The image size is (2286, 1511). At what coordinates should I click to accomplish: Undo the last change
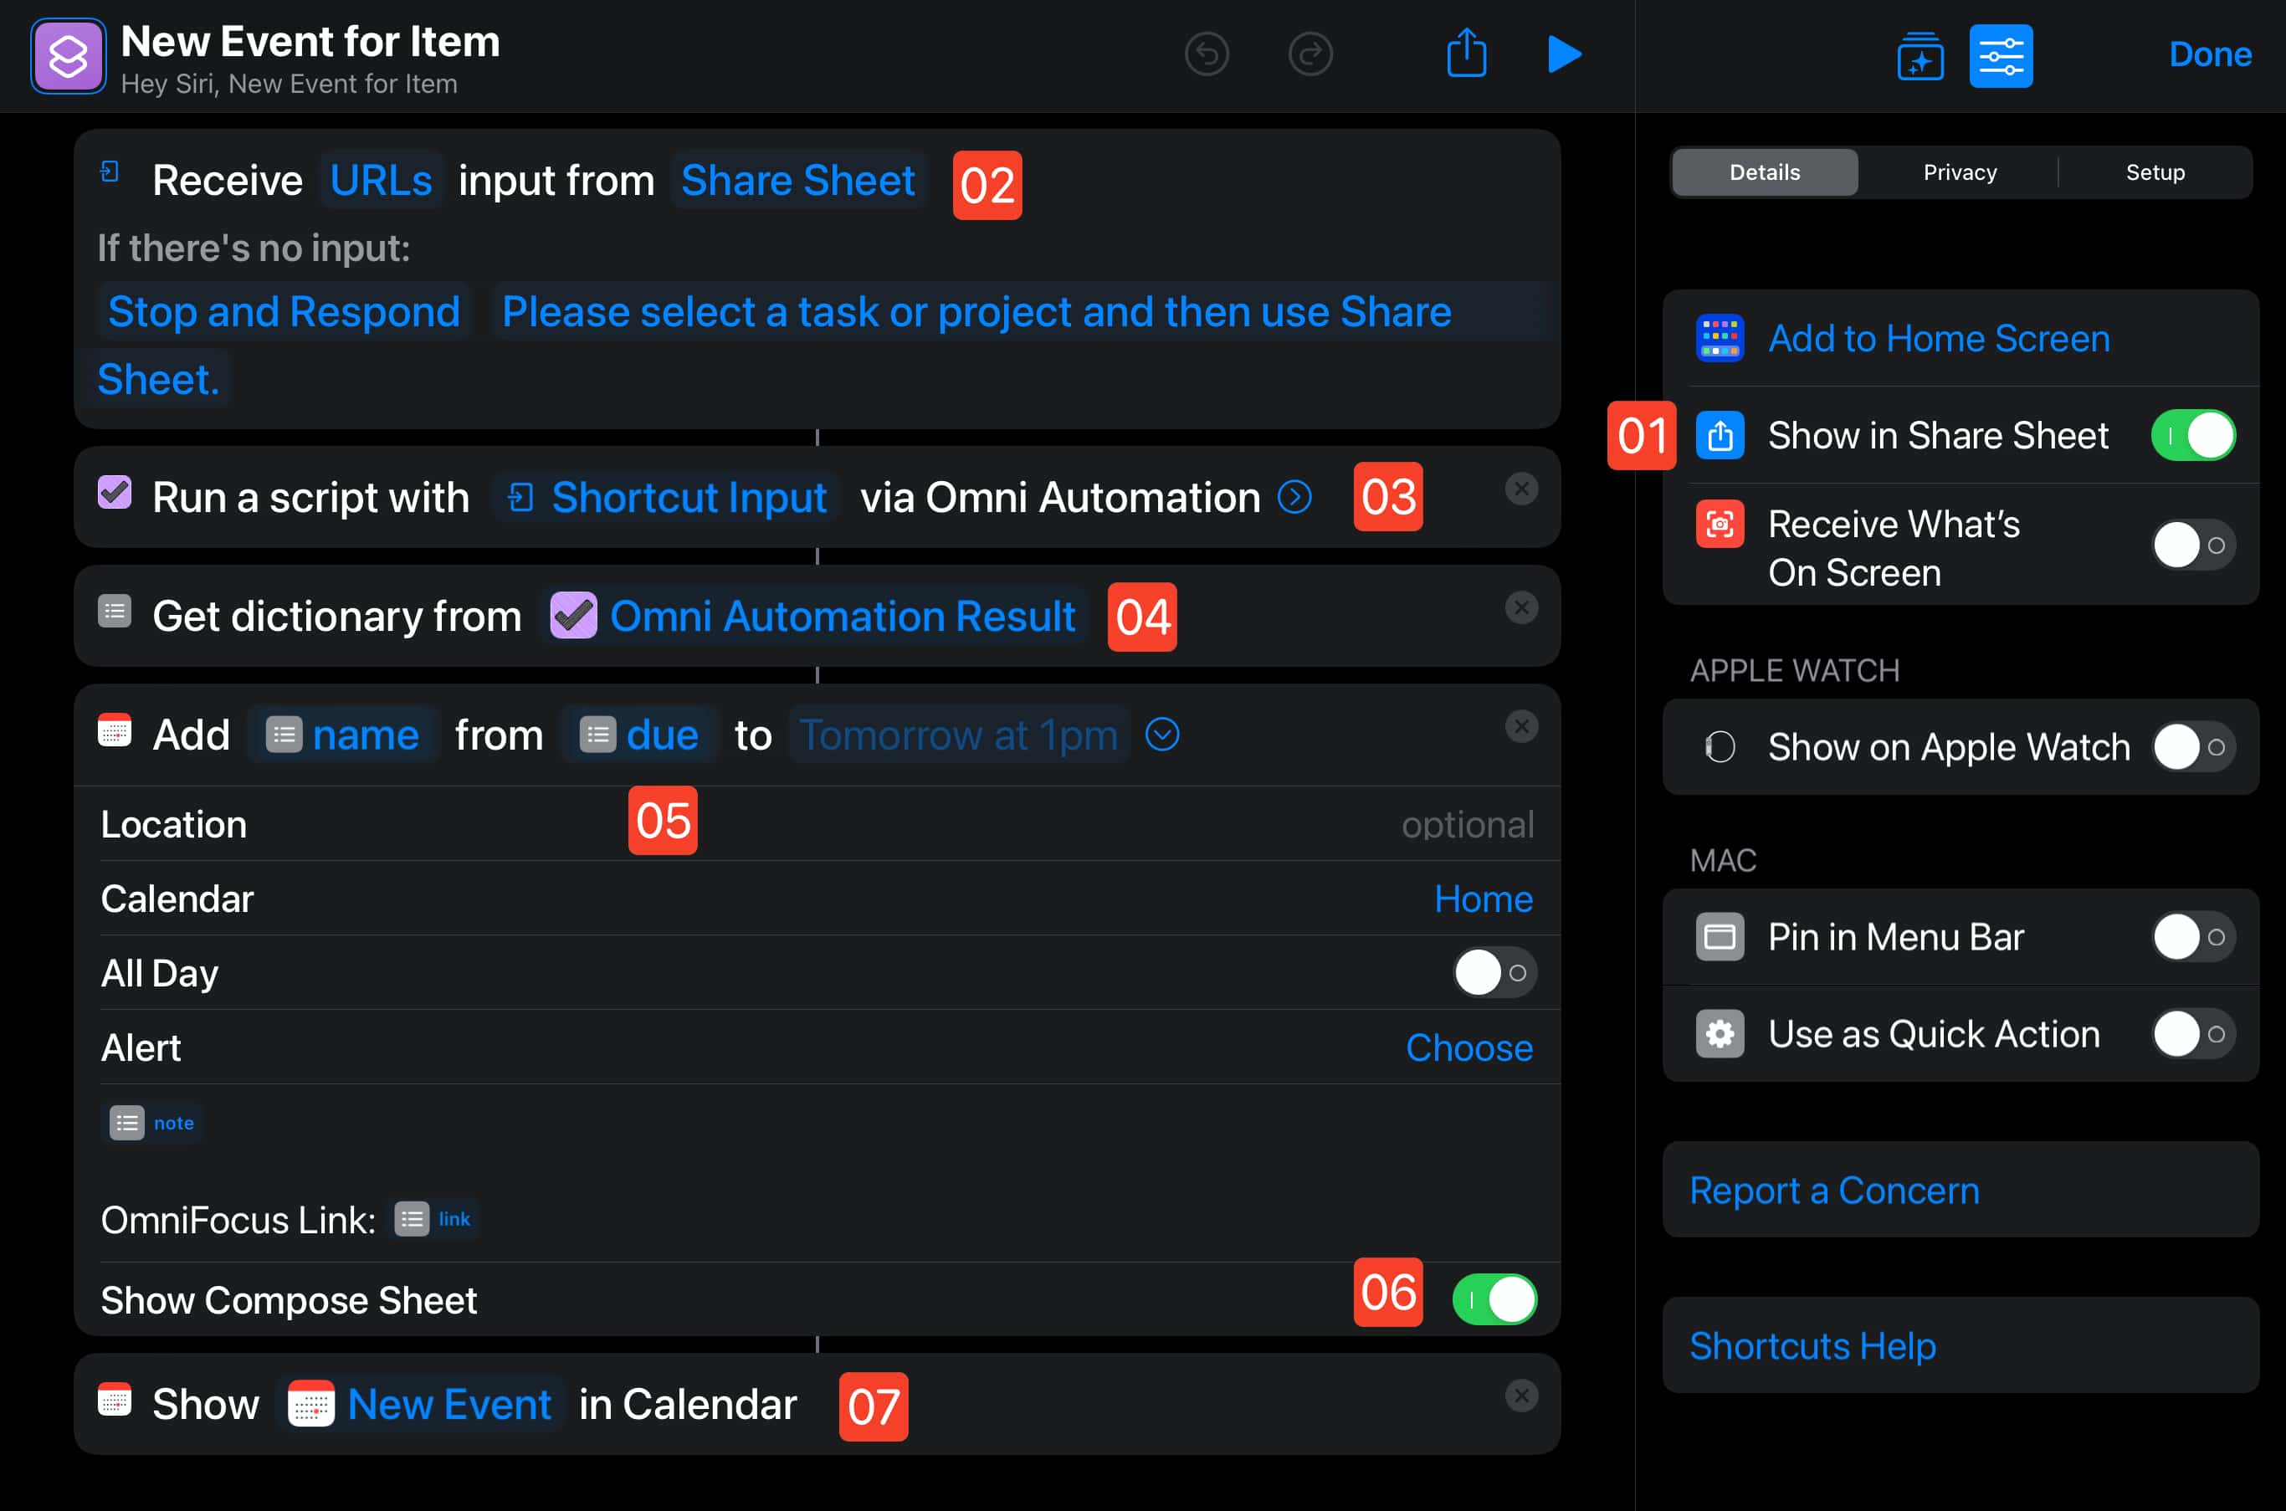(1207, 54)
